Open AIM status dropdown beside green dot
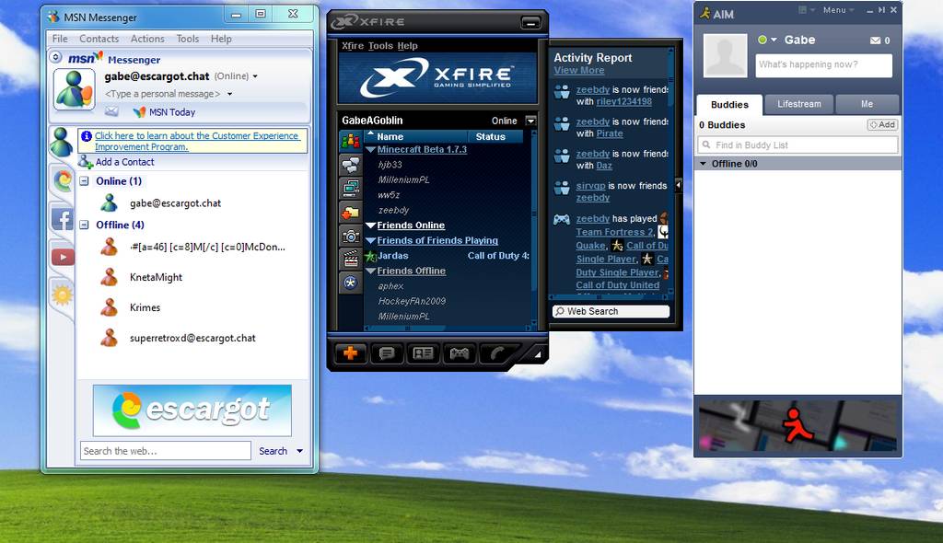943x543 pixels. pyautogui.click(x=774, y=40)
